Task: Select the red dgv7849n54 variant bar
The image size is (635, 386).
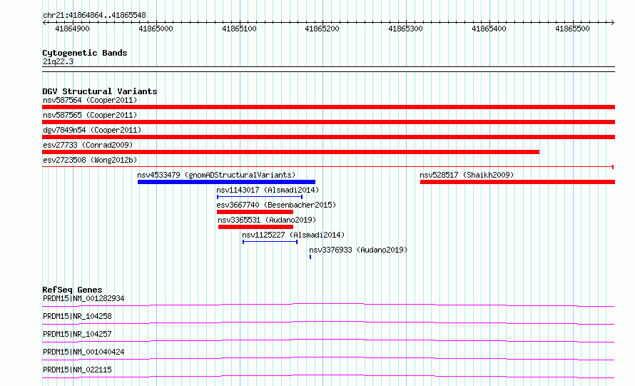Action: [x=328, y=137]
